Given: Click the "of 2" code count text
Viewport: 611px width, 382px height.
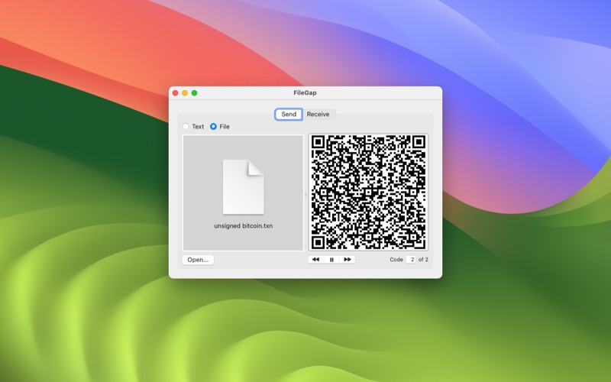Looking at the screenshot, I should [x=423, y=260].
